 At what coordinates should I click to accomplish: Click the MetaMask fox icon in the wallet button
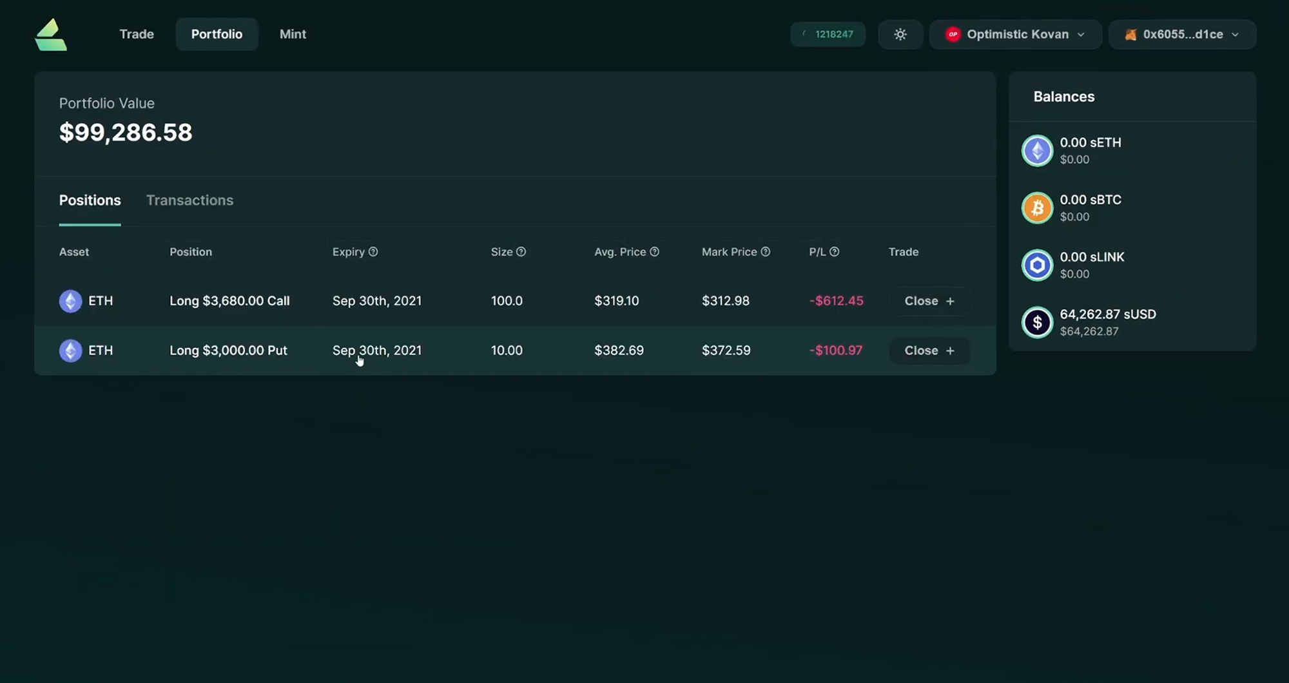point(1130,34)
